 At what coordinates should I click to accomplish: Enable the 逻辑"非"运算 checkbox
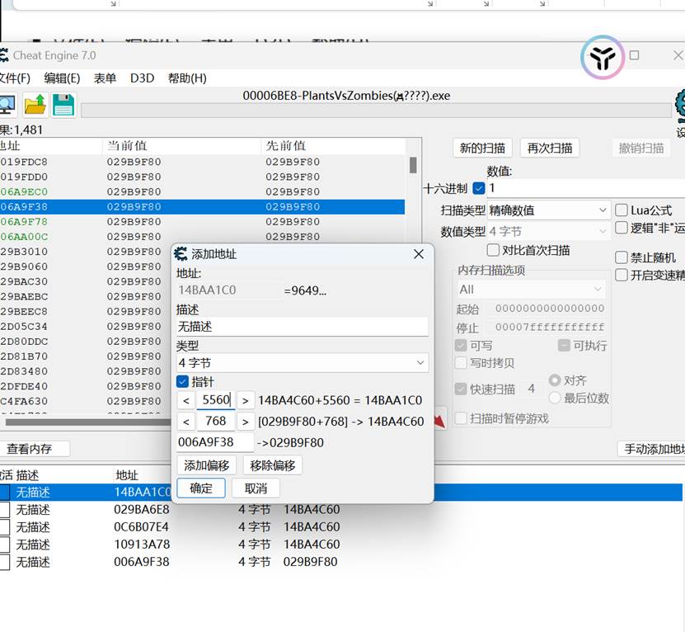click(x=622, y=228)
